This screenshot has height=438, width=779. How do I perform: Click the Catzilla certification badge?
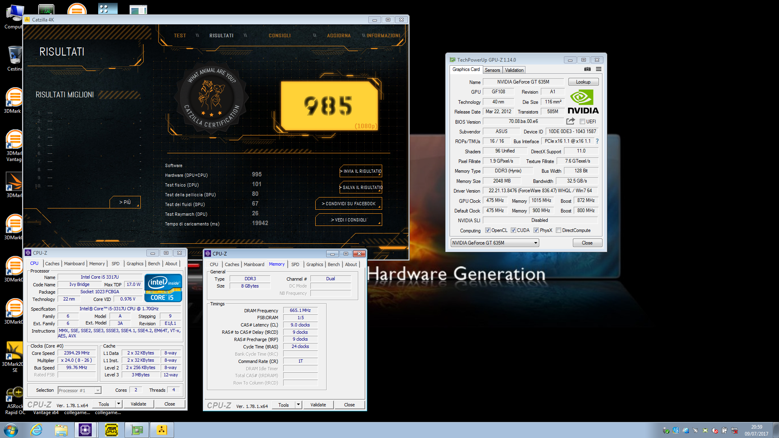point(211,98)
